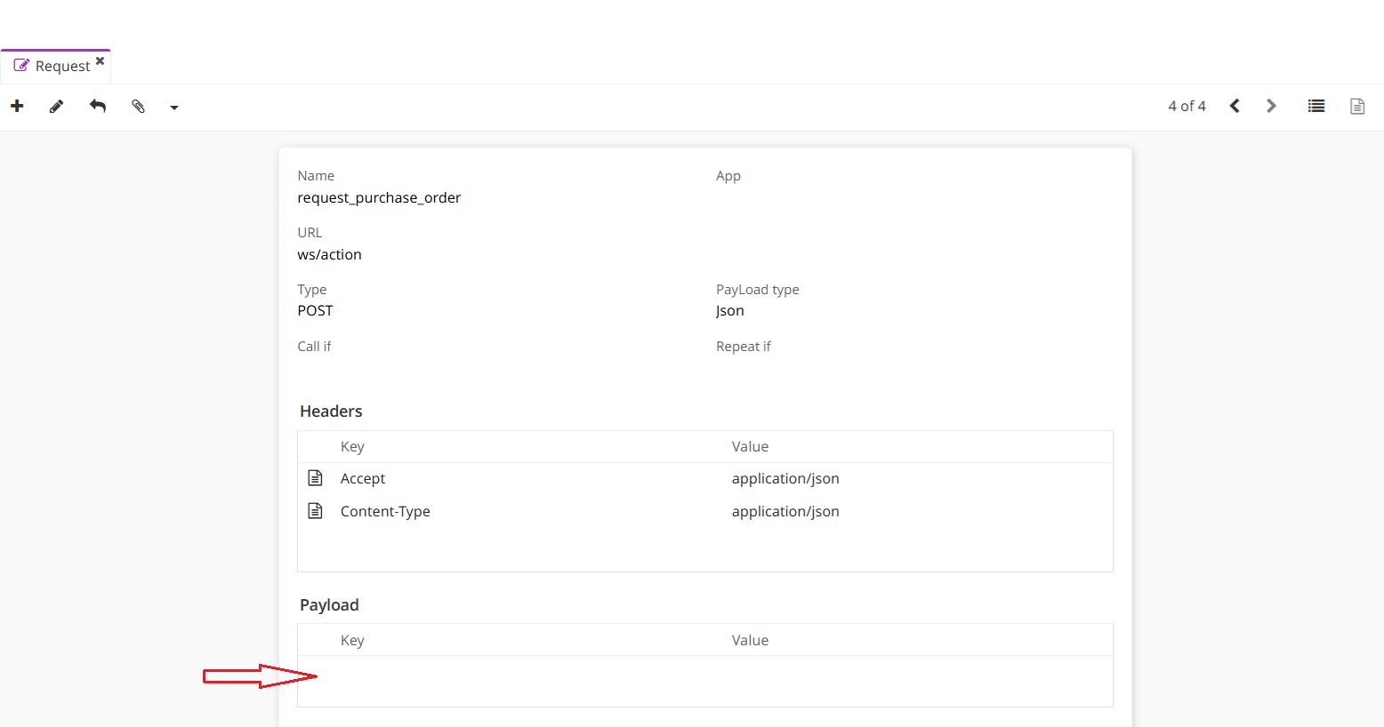Image resolution: width=1384 pixels, height=727 pixels.
Task: Select the Request tab
Action: (x=53, y=66)
